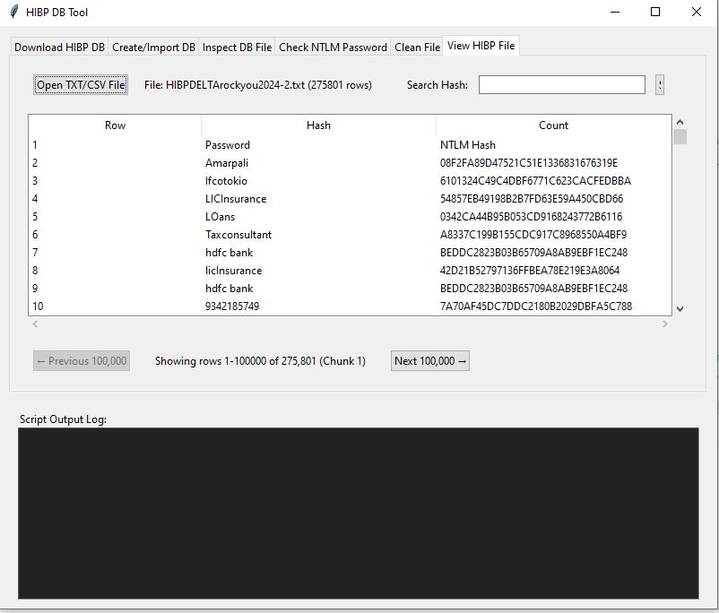
Task: Go to the Inspect DB File tab
Action: point(237,47)
